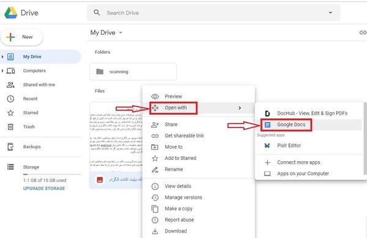Click the shareable link chain icon
Viewport: 367px width, 238px height.
click(155, 135)
